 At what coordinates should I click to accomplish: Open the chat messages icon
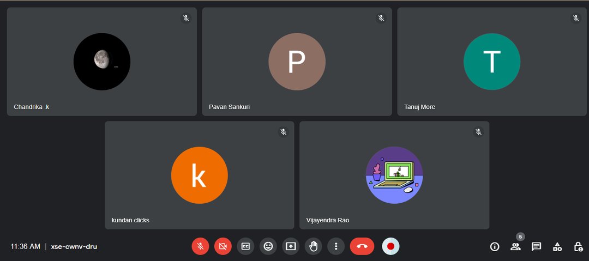[537, 247]
